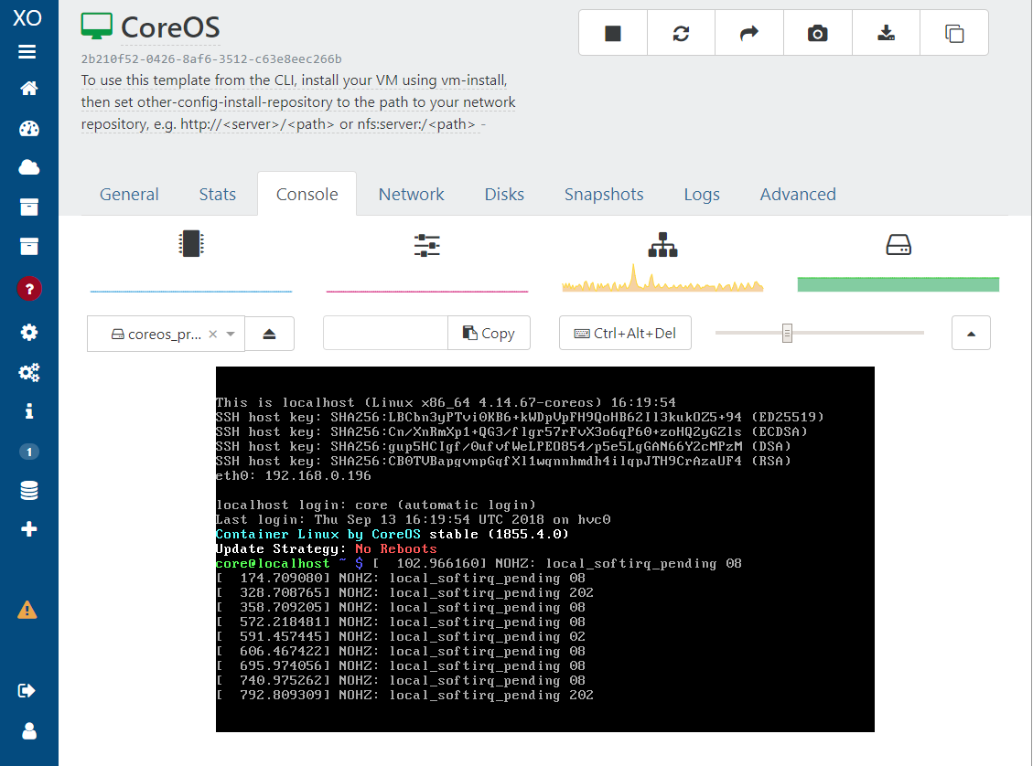Open the Logs tab
This screenshot has height=766, width=1033.
(x=702, y=194)
